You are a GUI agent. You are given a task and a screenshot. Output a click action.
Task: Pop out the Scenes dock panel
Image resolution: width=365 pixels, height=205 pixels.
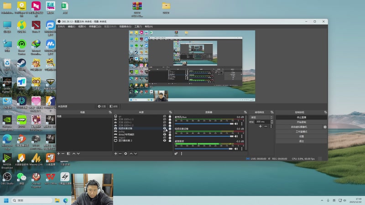click(110, 112)
